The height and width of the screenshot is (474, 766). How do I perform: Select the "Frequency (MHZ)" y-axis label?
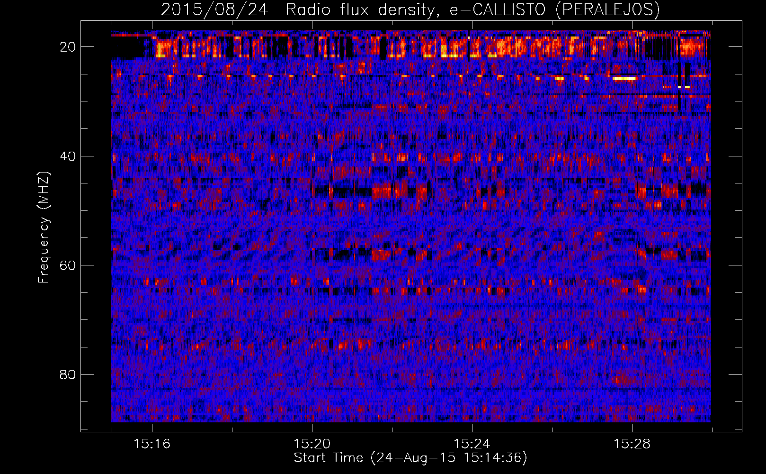43,228
